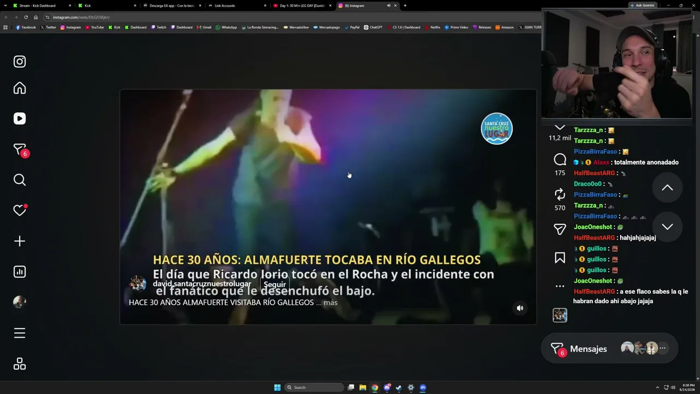Open the Facebook bookmark

(x=26, y=27)
